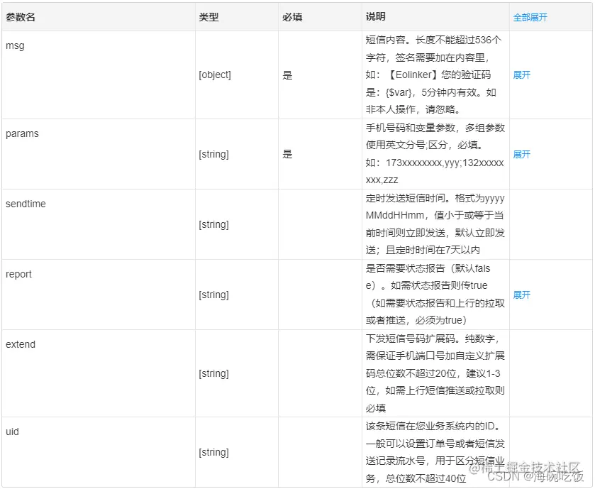Select the params parameter name

22,133
